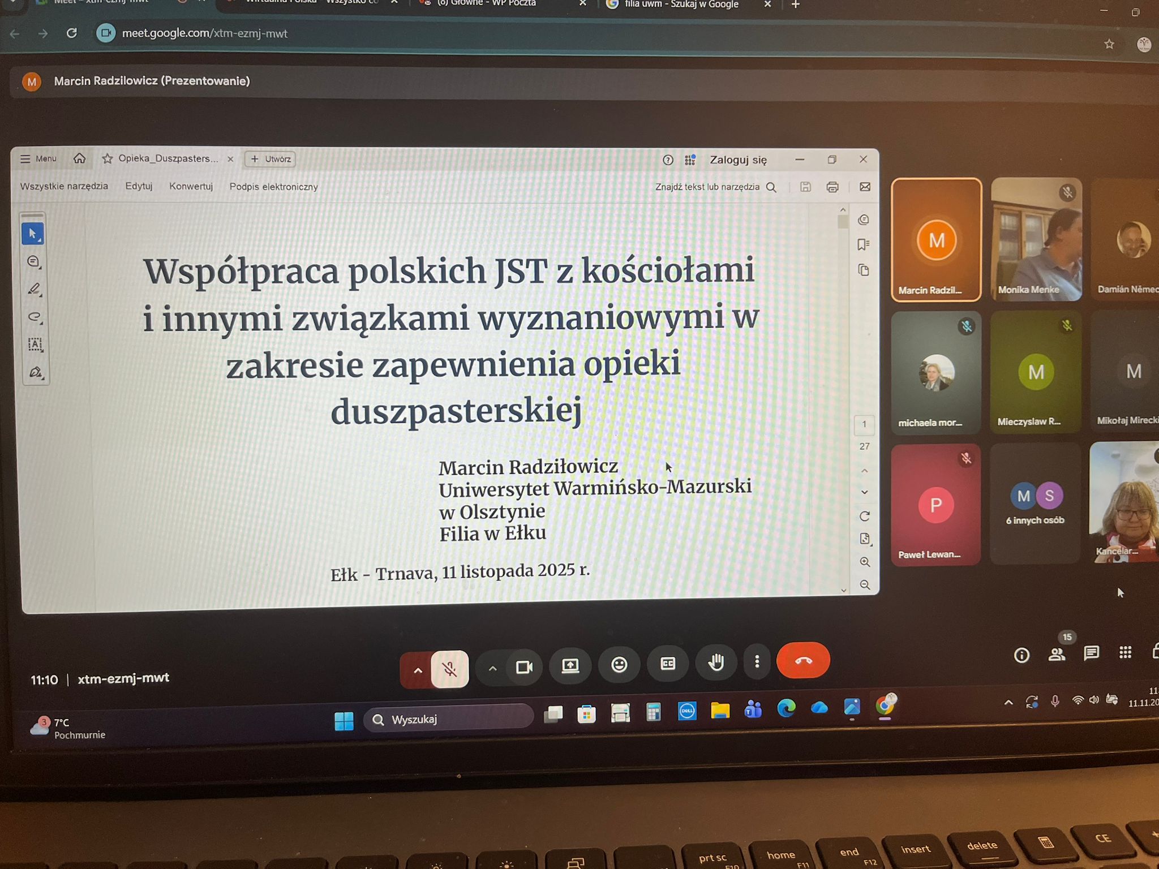Select Monika Menke's video tile

[x=1036, y=239]
